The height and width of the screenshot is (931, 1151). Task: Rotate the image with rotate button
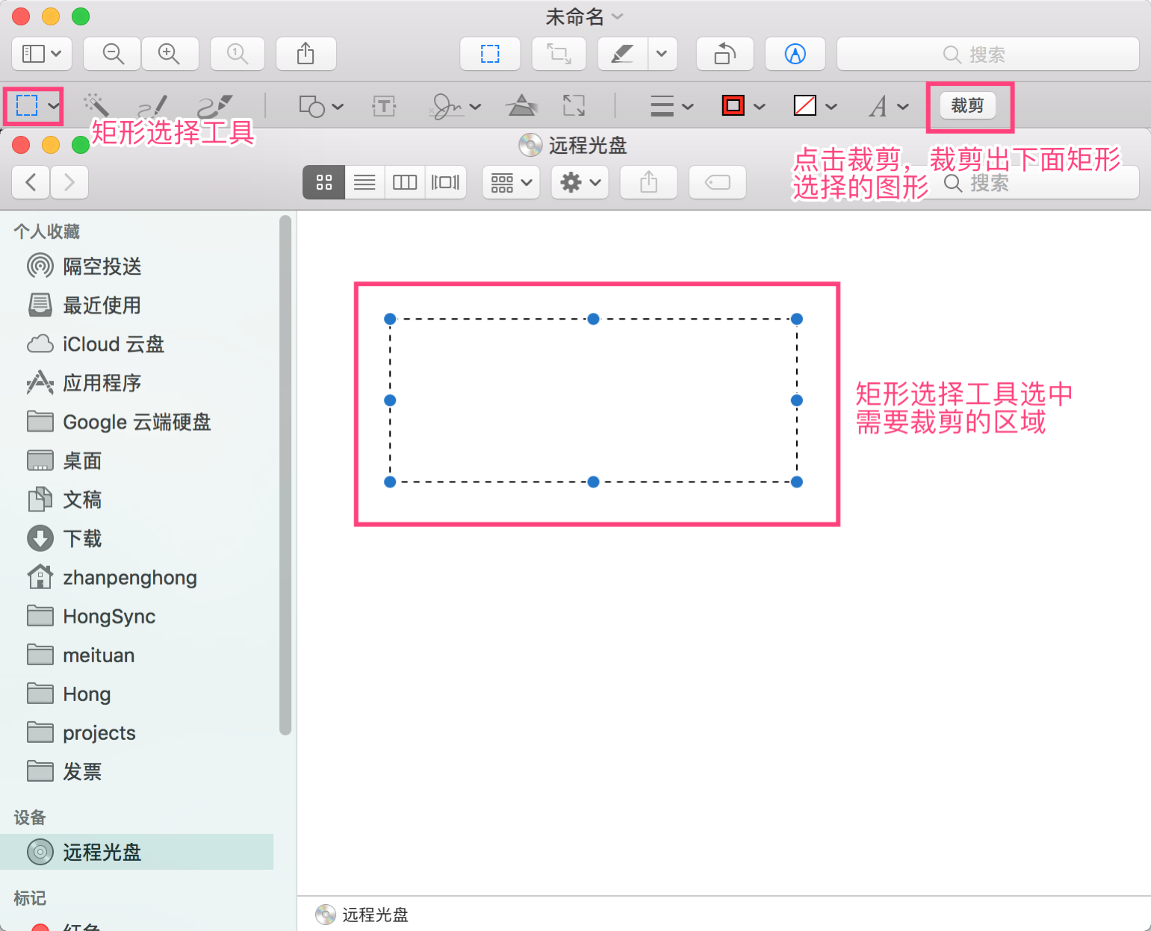pyautogui.click(x=725, y=54)
